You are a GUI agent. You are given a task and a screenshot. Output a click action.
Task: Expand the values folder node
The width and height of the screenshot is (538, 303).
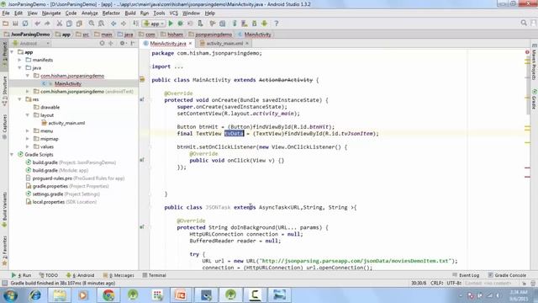(x=28, y=146)
